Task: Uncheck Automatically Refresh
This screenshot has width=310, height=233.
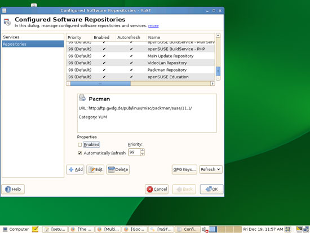Action: 80,153
